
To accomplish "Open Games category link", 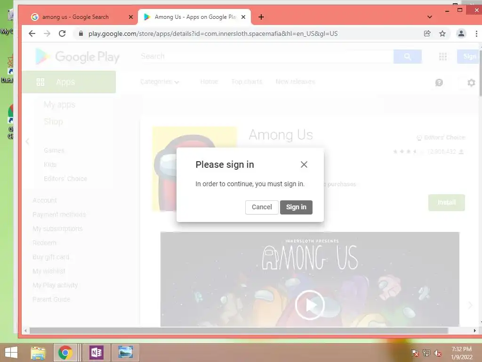I will [54, 150].
